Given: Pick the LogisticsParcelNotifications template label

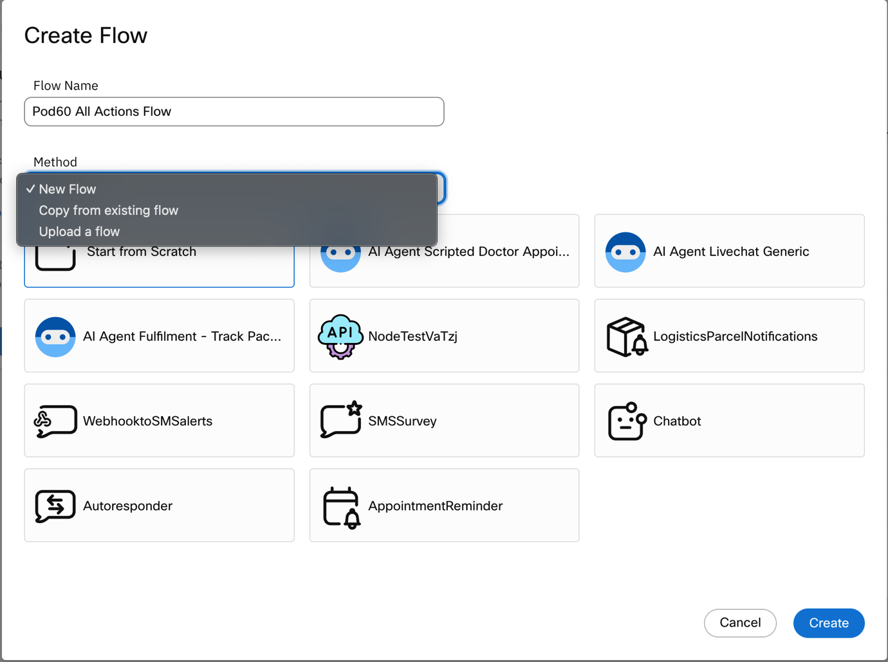Looking at the screenshot, I should pyautogui.click(x=735, y=336).
